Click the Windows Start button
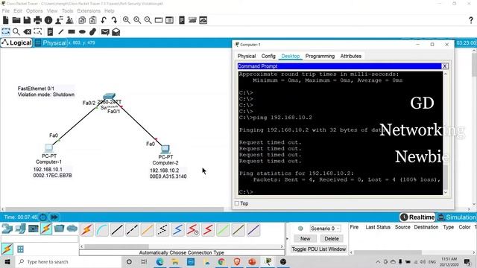This screenshot has height=268, width=477. point(7,261)
